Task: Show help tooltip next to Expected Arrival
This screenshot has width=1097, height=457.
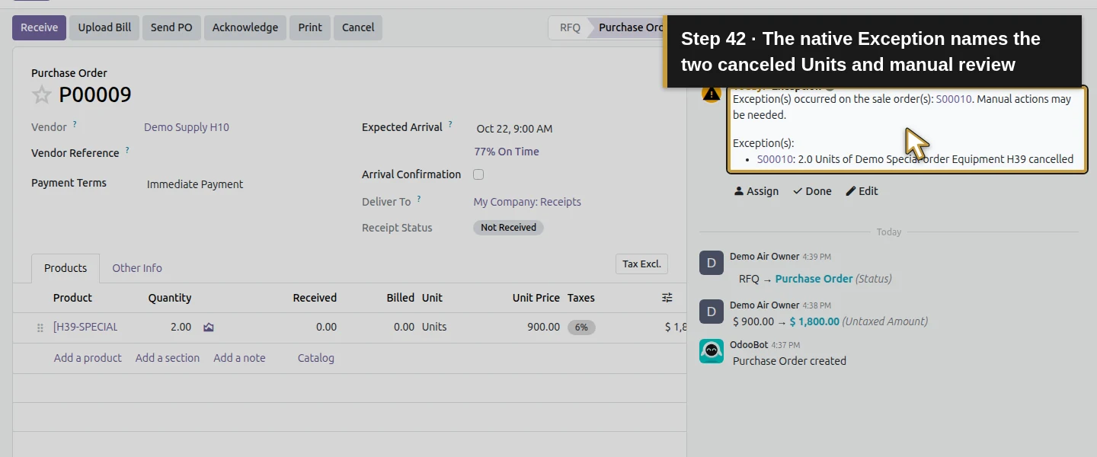Action: point(450,124)
